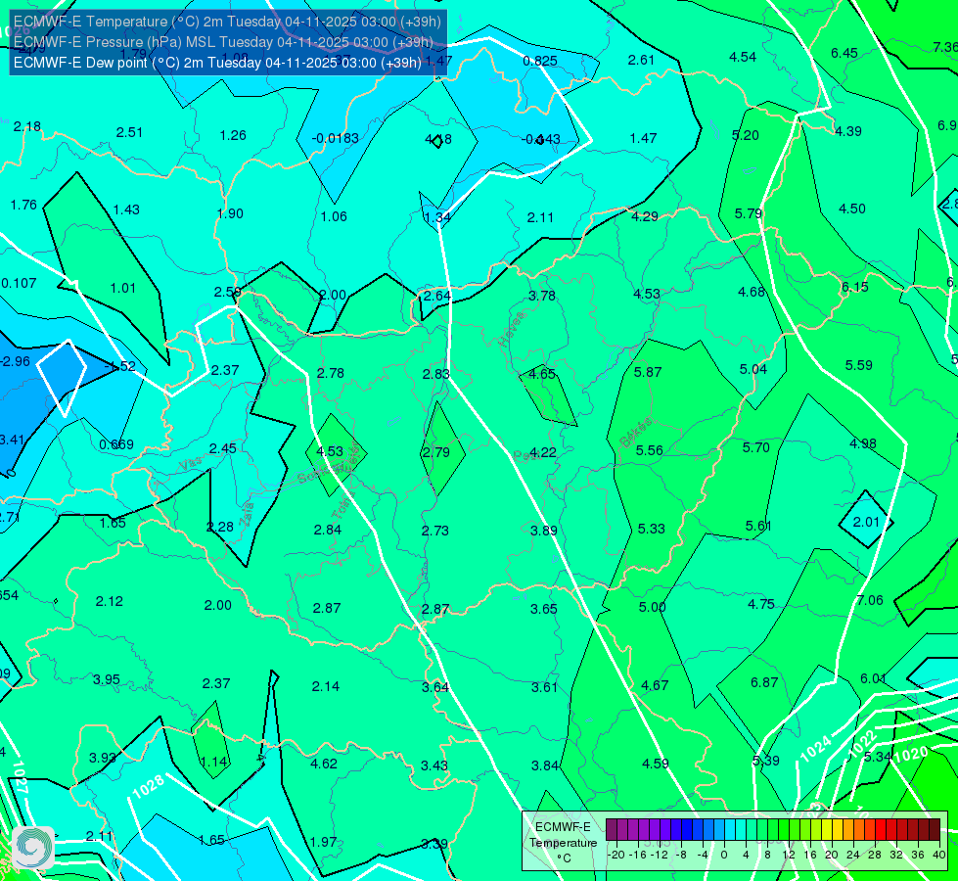Click the temperature value 6.87
The width and height of the screenshot is (958, 881).
[763, 682]
